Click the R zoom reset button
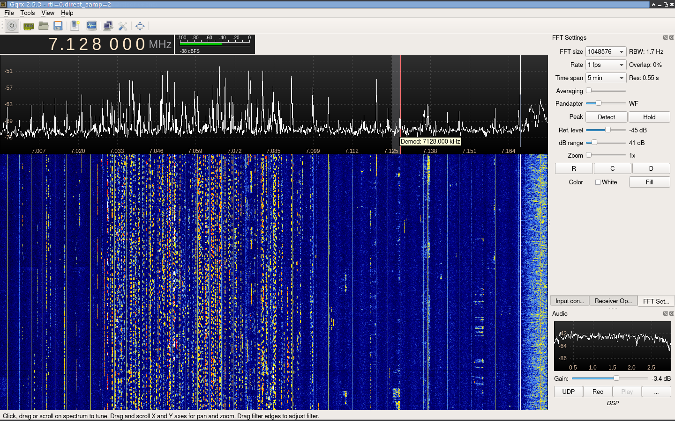675x421 pixels. tap(574, 168)
